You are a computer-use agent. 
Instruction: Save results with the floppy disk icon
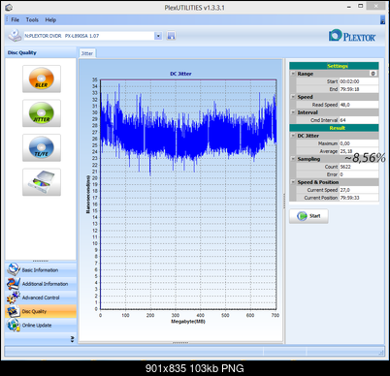(x=171, y=36)
